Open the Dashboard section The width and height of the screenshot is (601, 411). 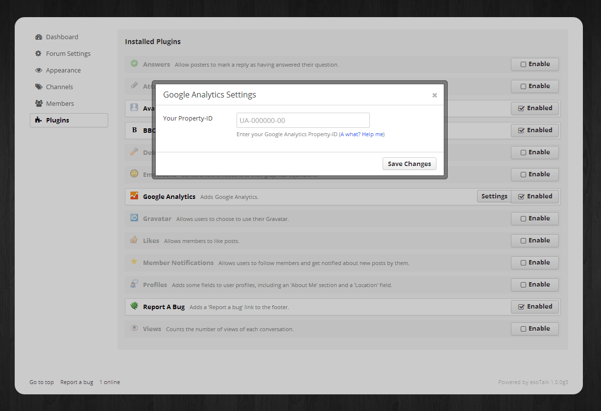click(x=69, y=37)
